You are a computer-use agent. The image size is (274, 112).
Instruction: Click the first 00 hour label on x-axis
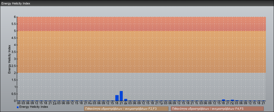19,103
